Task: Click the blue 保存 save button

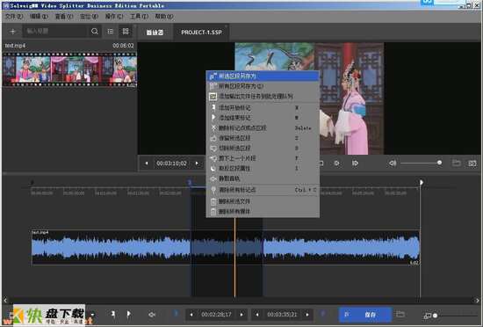Action: click(365, 315)
